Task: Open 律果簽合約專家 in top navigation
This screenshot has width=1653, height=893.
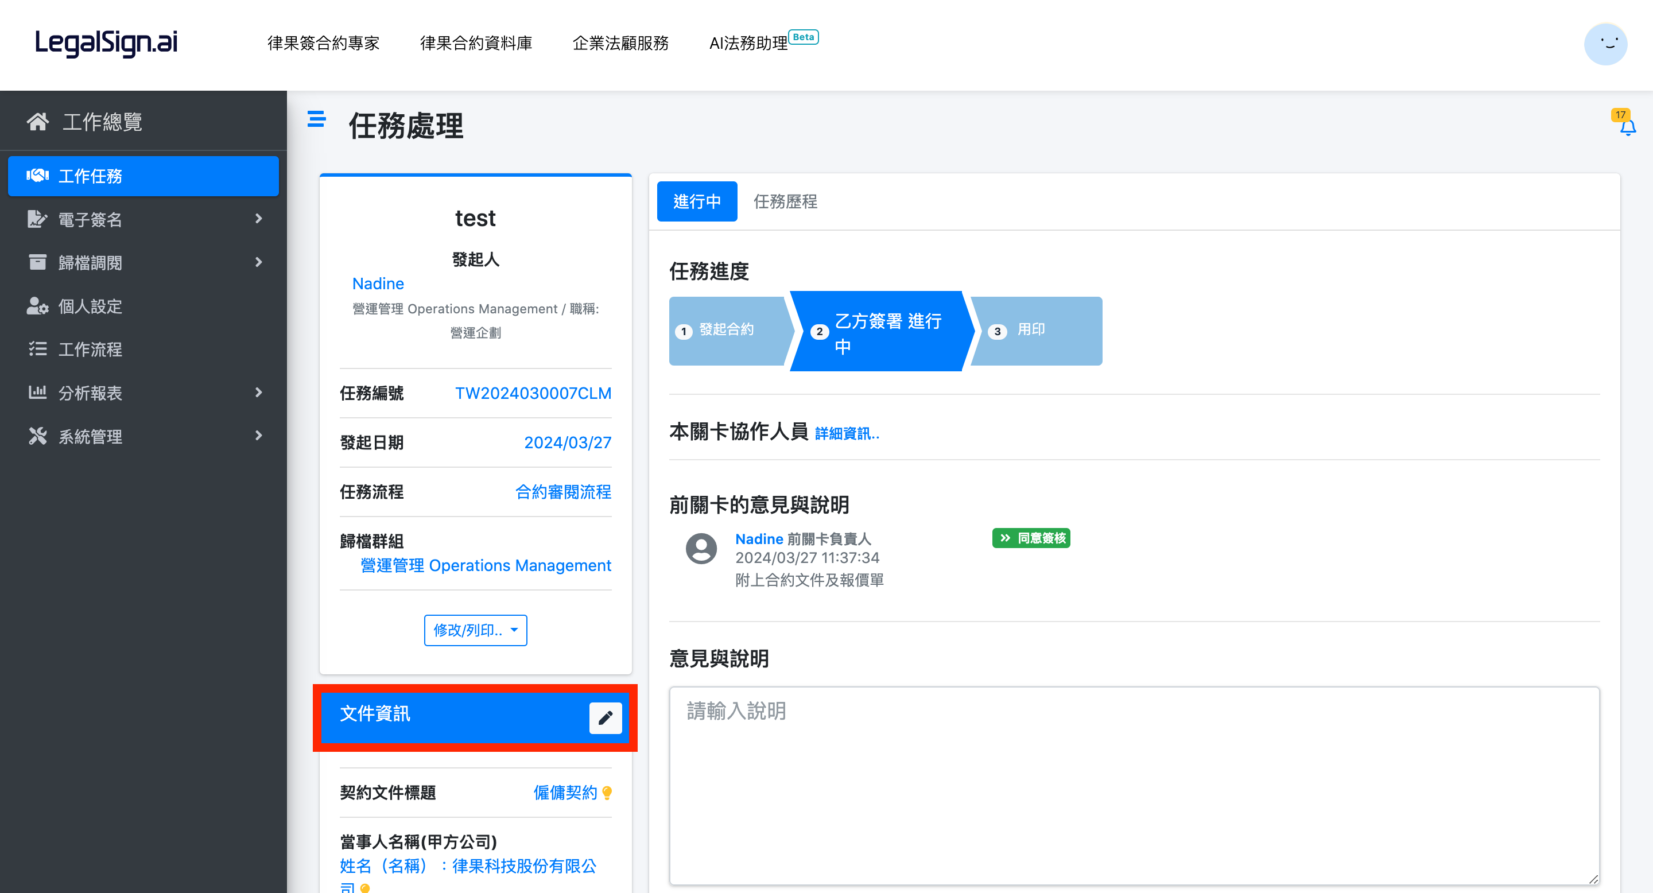Action: (323, 43)
